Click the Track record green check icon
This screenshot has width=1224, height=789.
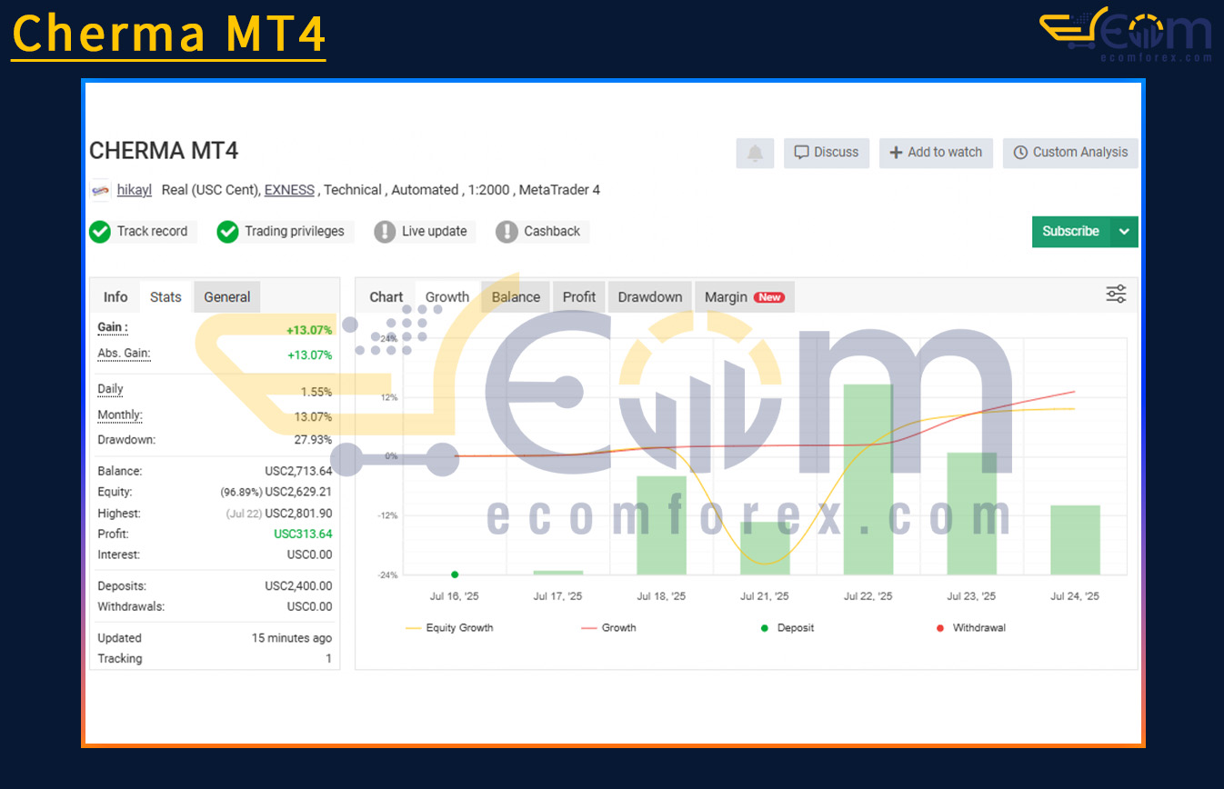(100, 232)
